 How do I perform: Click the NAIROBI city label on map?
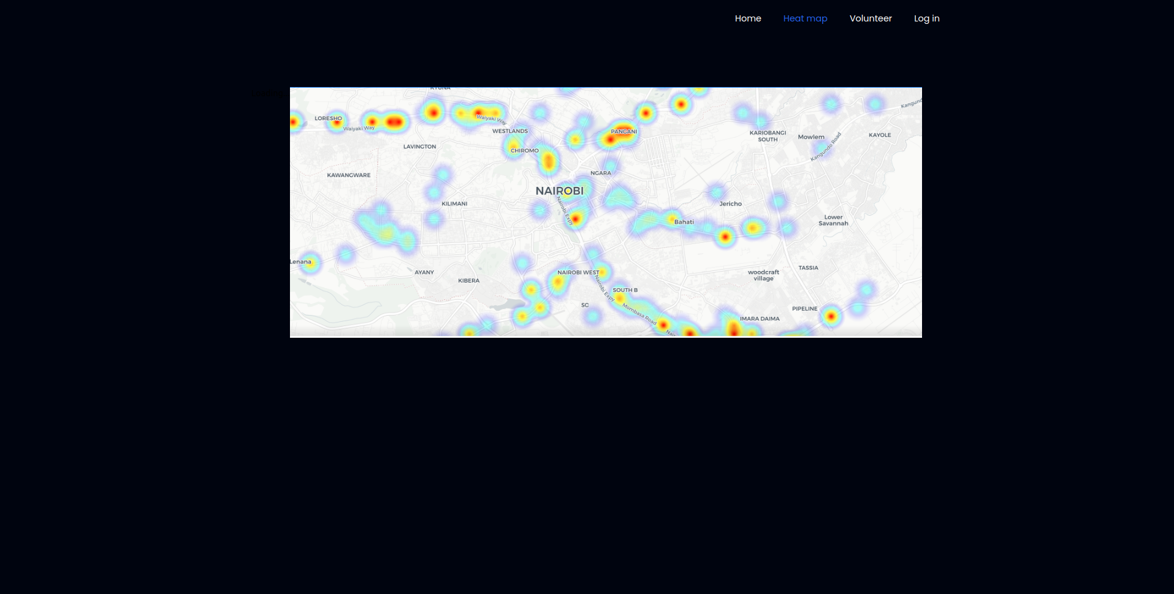click(560, 191)
